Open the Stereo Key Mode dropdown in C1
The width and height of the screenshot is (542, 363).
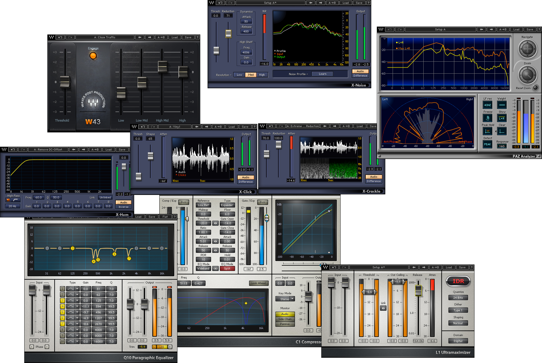[284, 299]
